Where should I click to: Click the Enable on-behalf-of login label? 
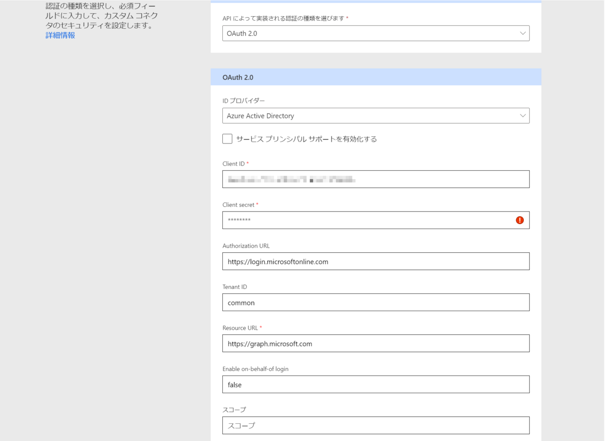pos(256,369)
